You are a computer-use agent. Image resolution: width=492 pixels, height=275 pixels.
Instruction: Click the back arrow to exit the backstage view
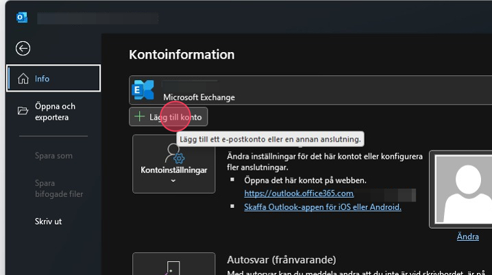coord(23,48)
